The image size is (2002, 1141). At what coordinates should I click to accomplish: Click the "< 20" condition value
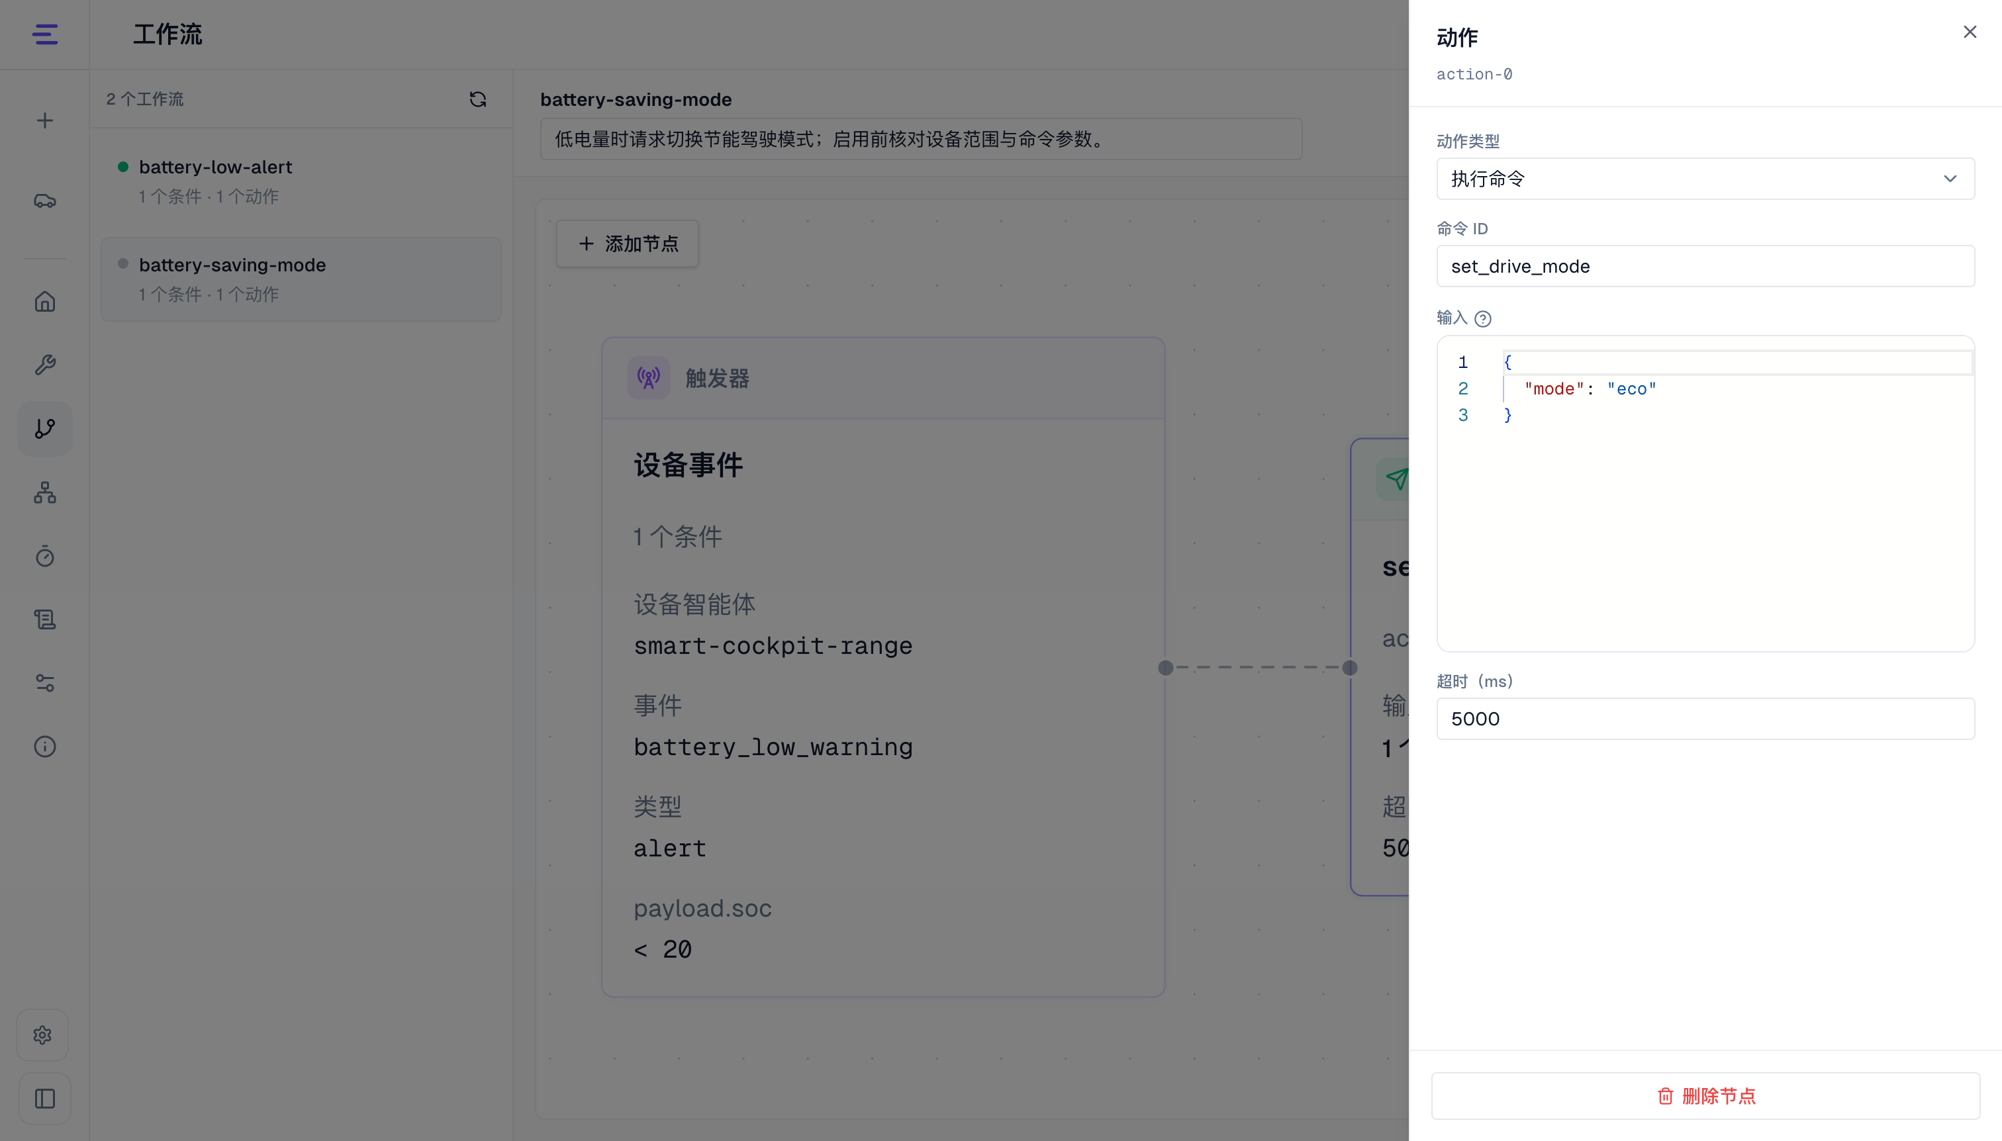click(x=663, y=950)
